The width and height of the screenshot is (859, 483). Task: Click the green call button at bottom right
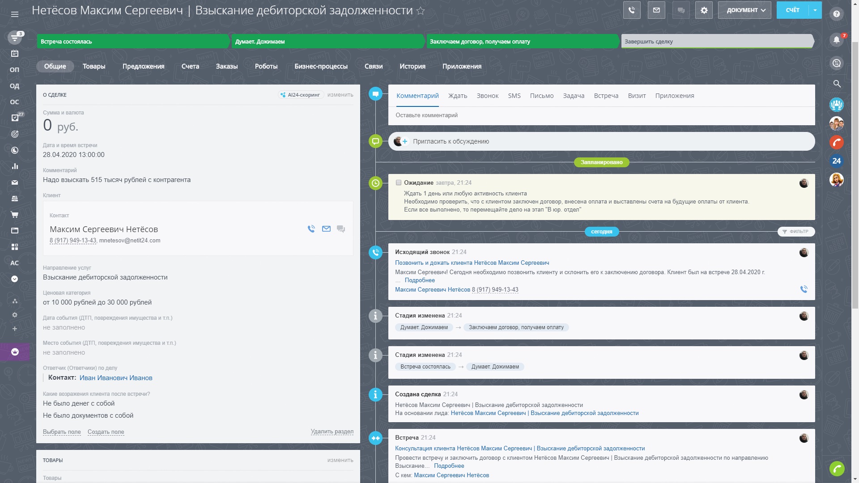click(x=837, y=468)
